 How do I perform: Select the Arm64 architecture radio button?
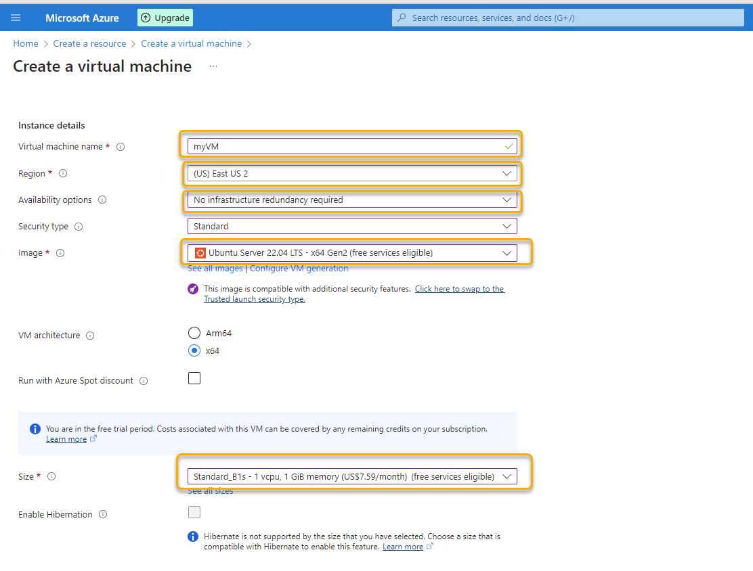[194, 333]
